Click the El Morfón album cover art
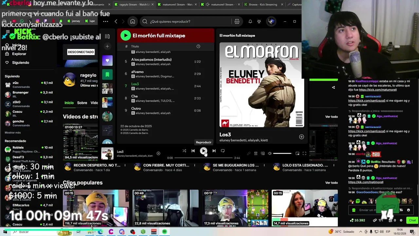Image resolution: width=419 pixels, height=236 pixels. coord(262,85)
